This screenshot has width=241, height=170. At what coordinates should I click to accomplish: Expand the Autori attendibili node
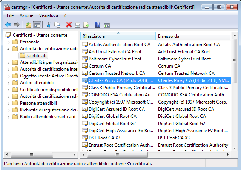pyautogui.click(x=9, y=83)
